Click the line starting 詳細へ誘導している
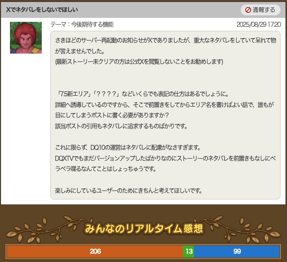Image resolution: width=287 pixels, height=262 pixels. (x=165, y=105)
